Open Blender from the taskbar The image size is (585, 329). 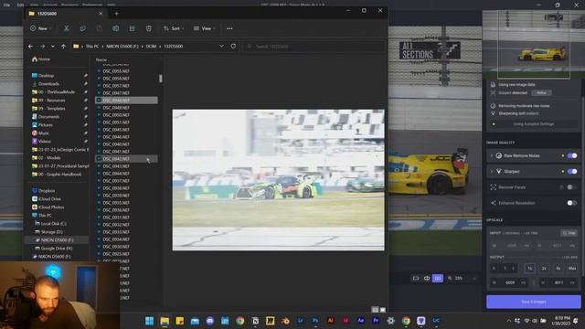[285, 321]
